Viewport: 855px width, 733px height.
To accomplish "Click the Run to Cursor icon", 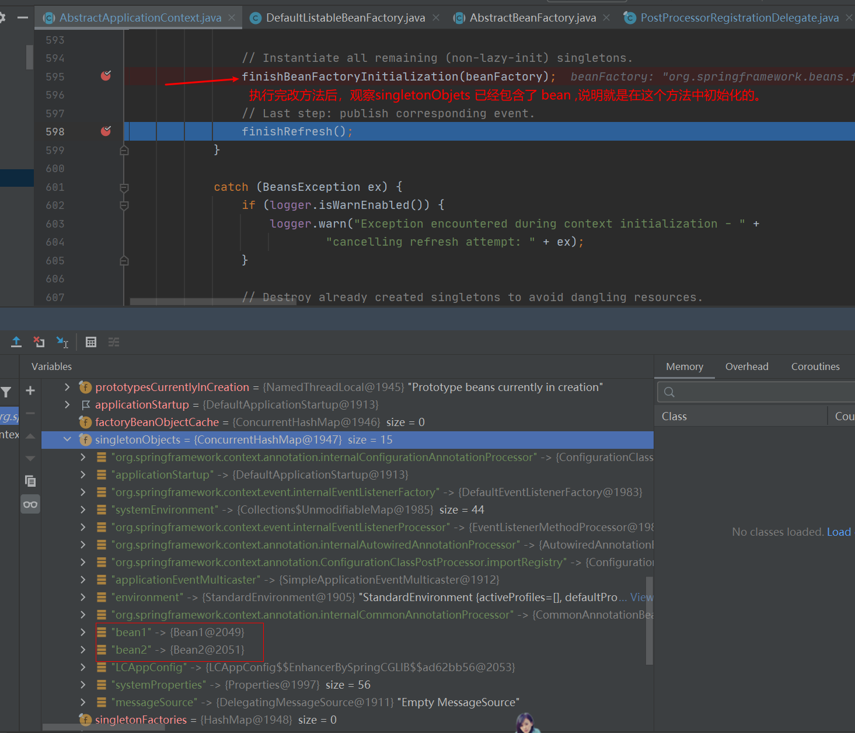I will pyautogui.click(x=62, y=342).
